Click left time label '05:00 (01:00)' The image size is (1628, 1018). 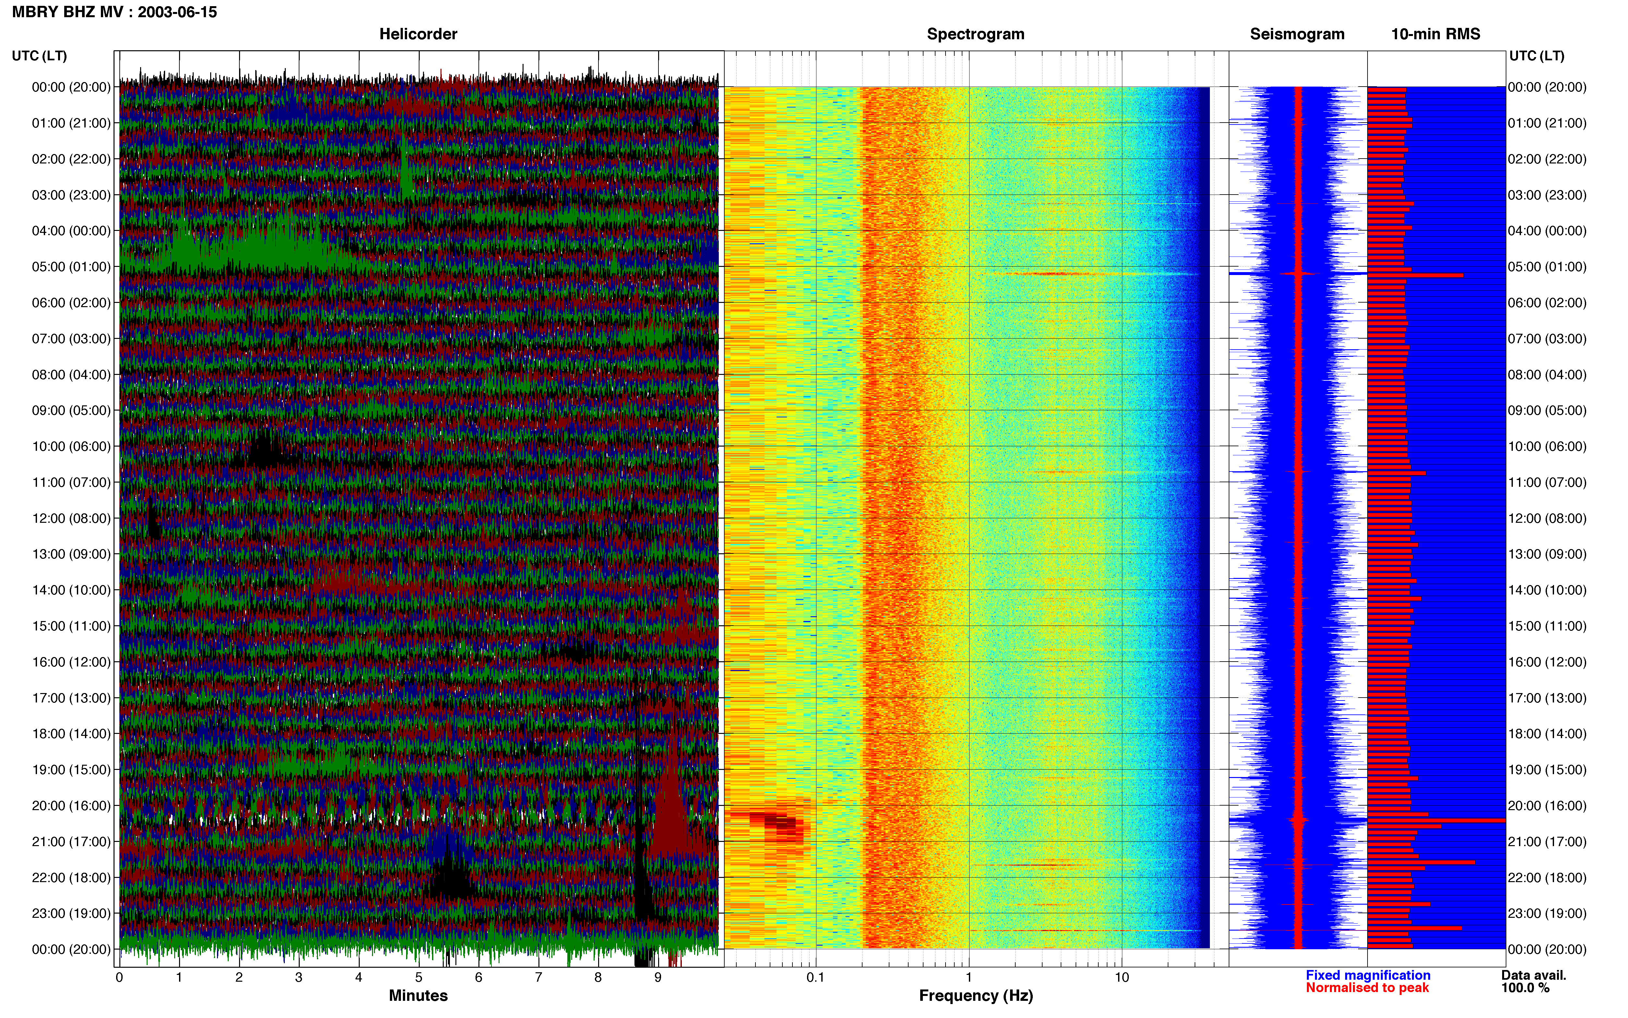71,267
